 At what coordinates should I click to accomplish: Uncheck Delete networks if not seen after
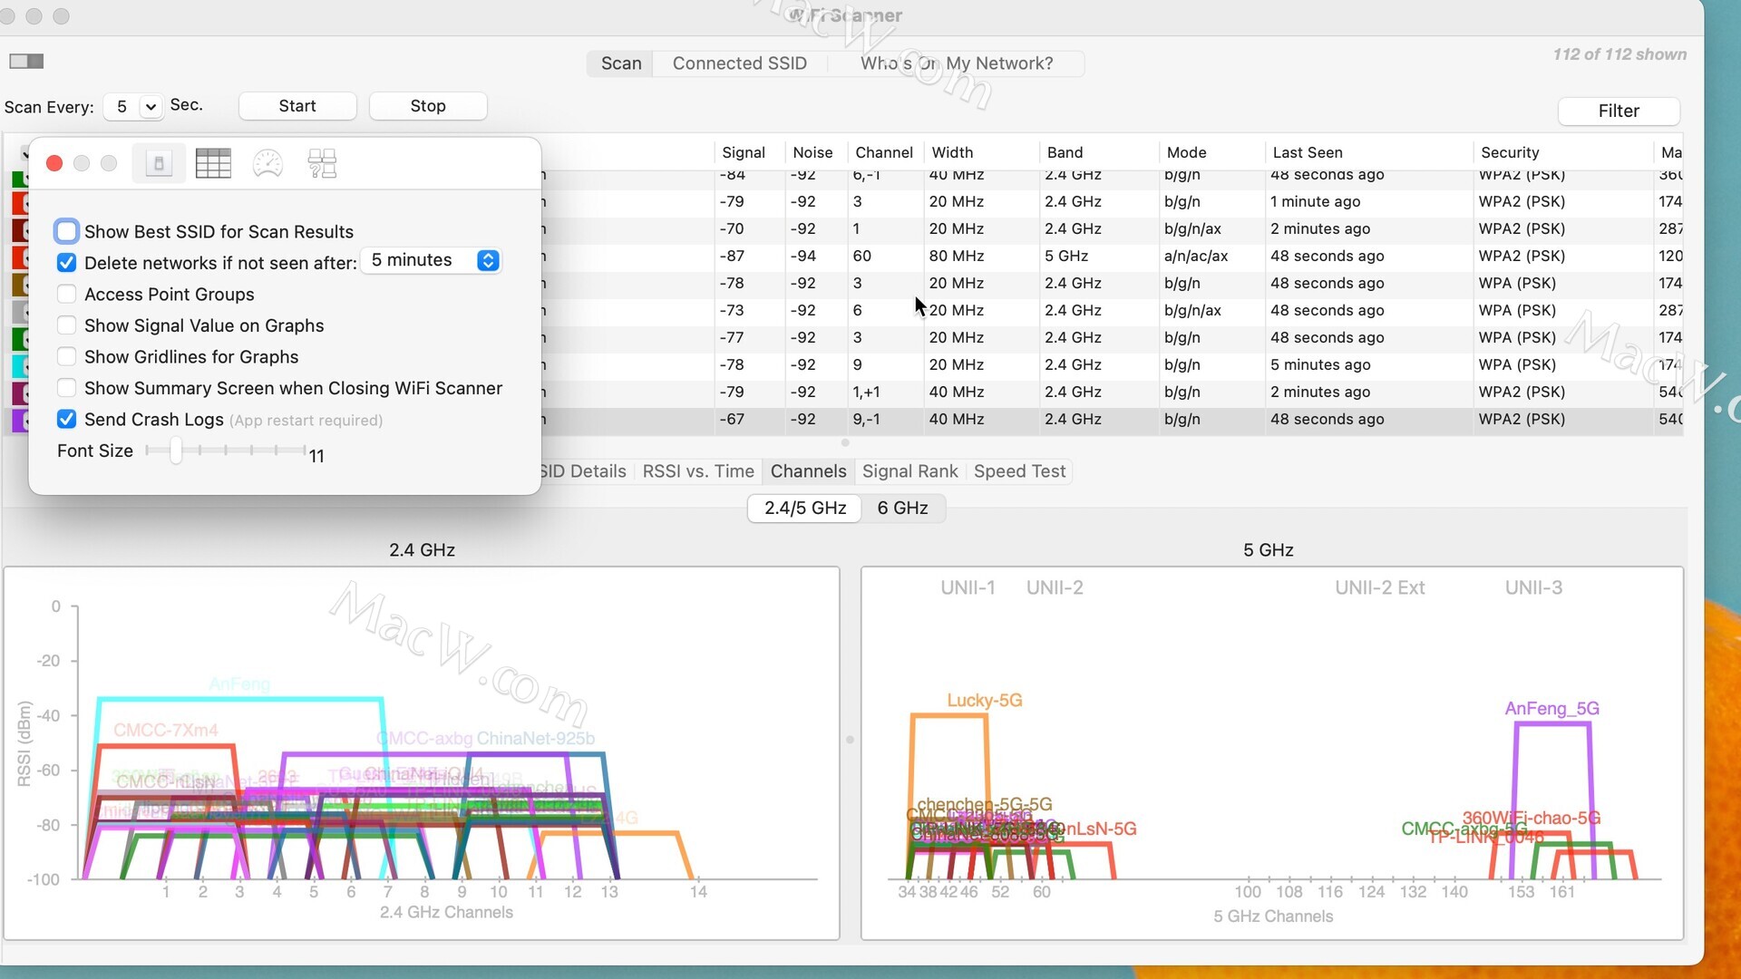(66, 263)
